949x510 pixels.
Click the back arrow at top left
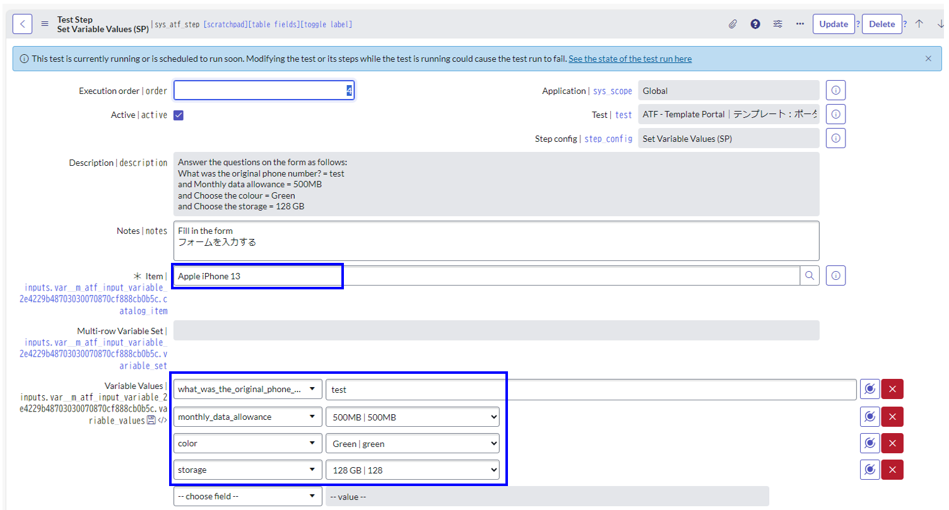(22, 23)
